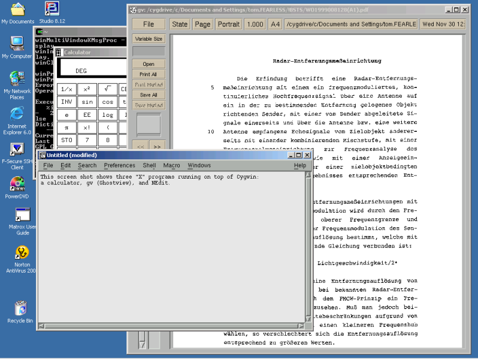
Task: Click NEdit vertical scrollbar down arrow
Action: (308, 319)
